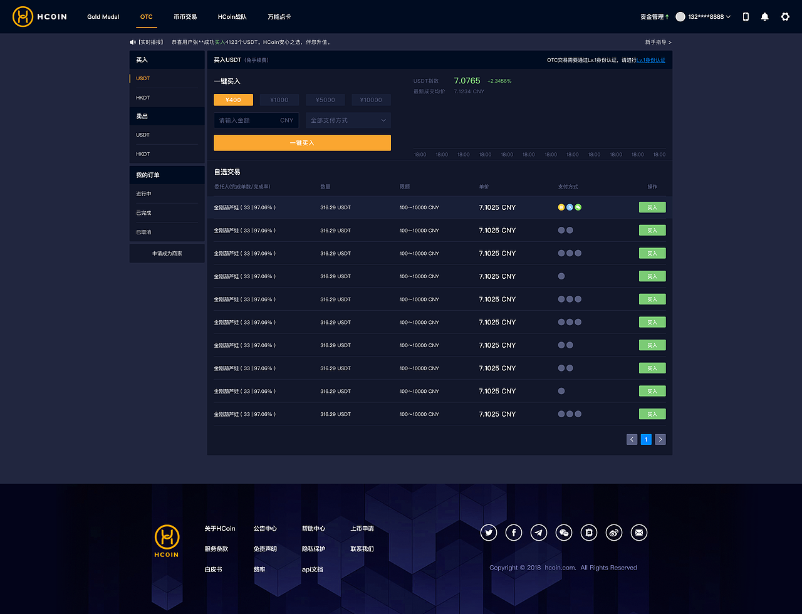Select the ¥1000 quick amount
The width and height of the screenshot is (802, 614).
tap(279, 100)
